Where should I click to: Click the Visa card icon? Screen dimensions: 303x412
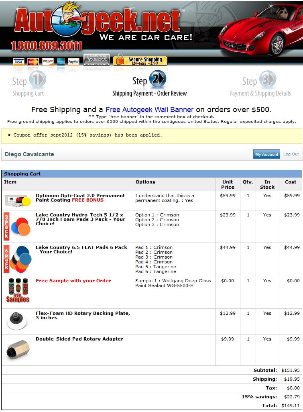click(18, 62)
